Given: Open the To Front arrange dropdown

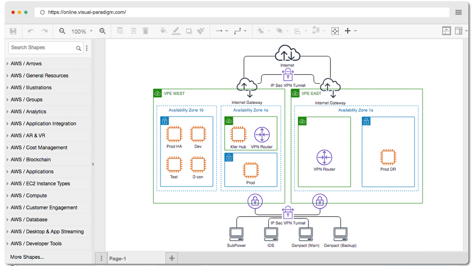Looking at the screenshot, I should tap(263, 31).
